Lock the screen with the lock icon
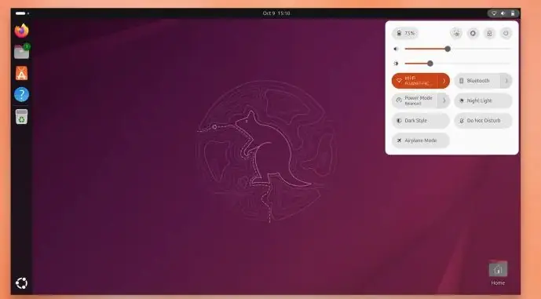The image size is (541, 299). click(489, 34)
